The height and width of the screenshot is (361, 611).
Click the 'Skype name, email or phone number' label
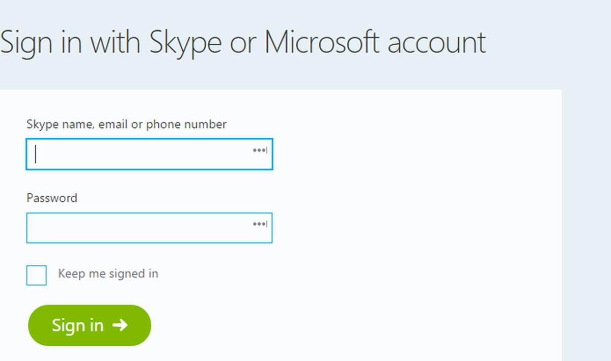tap(126, 125)
